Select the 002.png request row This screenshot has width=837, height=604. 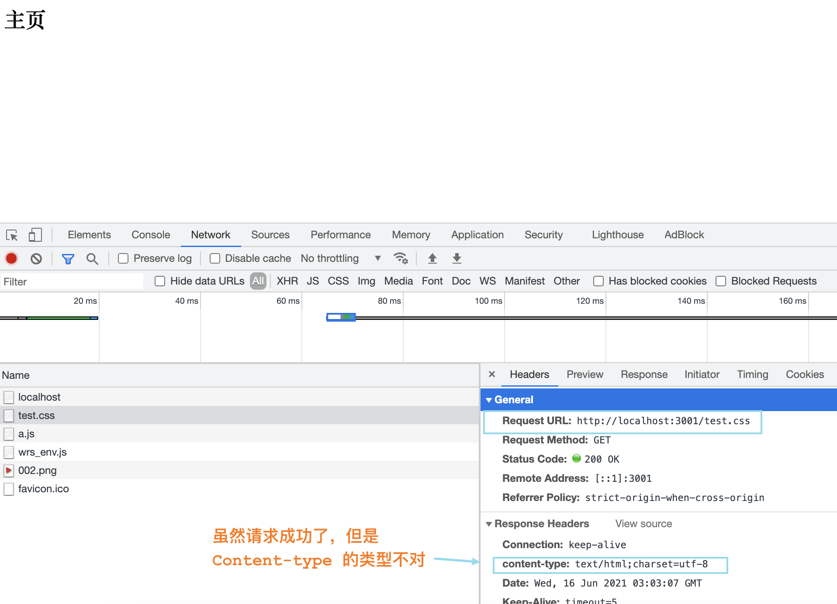(x=239, y=470)
